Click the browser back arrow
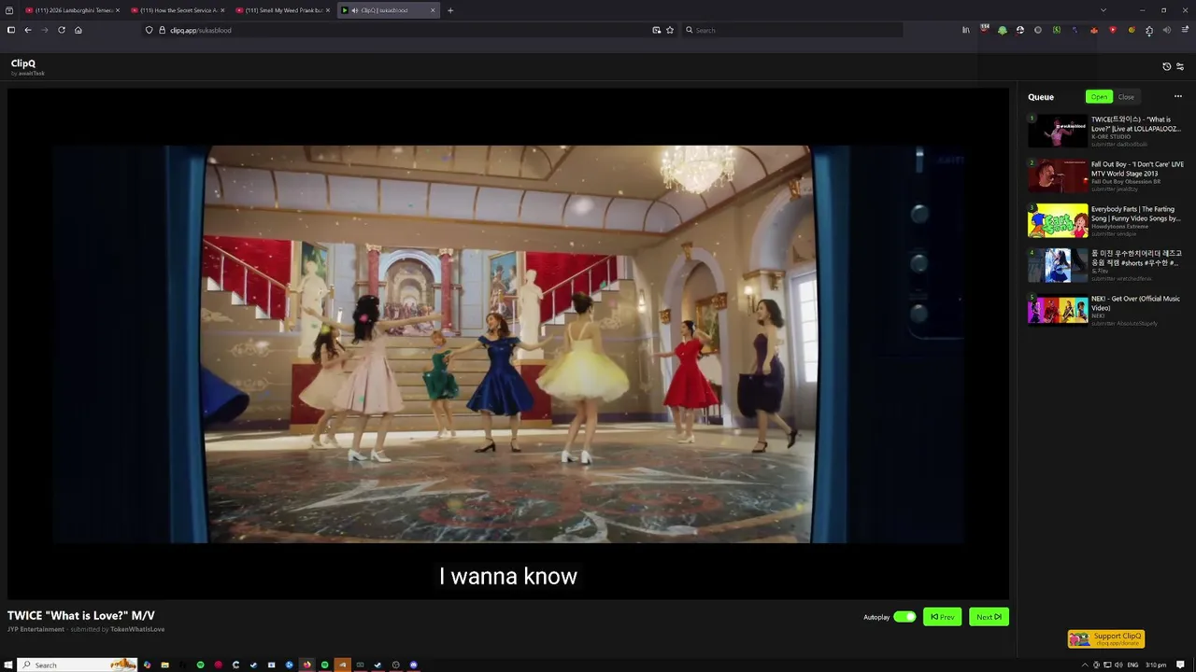The image size is (1196, 672). [x=28, y=30]
